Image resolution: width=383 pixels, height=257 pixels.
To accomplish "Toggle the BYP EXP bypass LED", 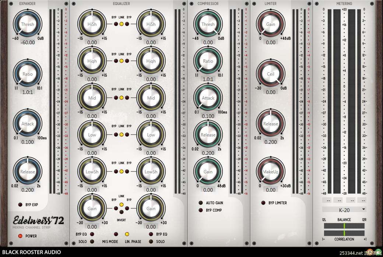I will point(20,205).
